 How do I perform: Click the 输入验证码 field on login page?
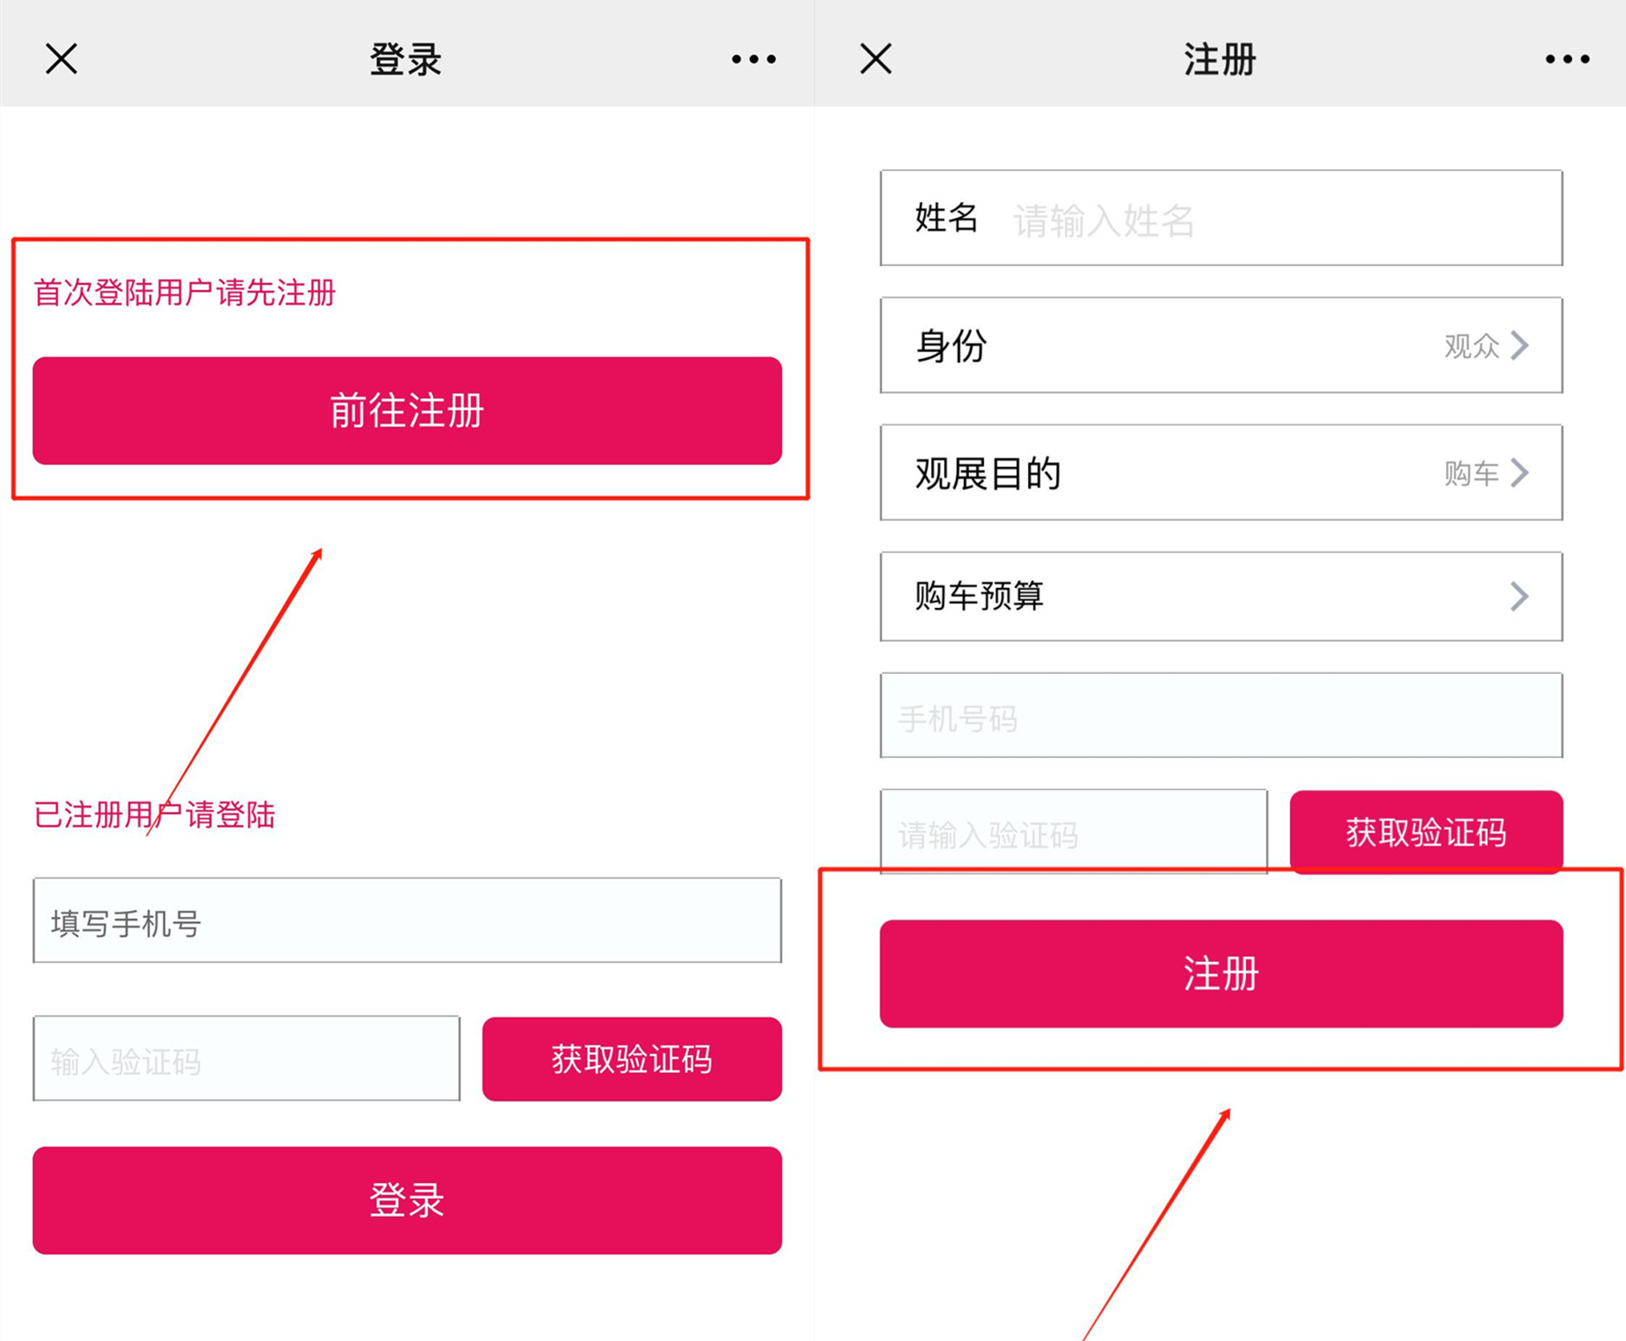tap(246, 1059)
